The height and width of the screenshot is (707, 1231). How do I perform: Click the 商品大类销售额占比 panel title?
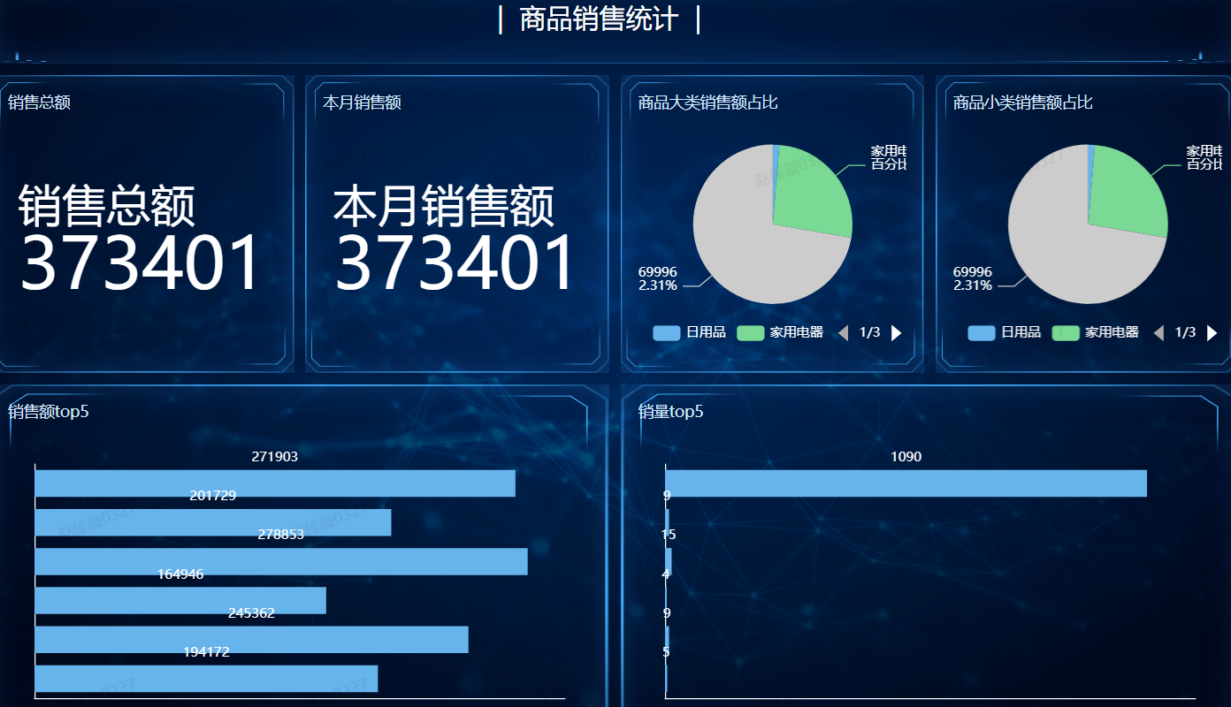[x=707, y=103]
